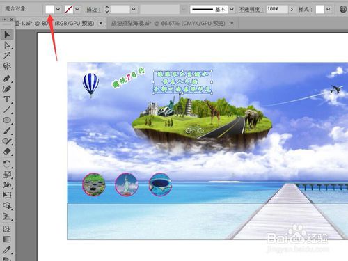Click the 游玩7日行 slanted text

(128, 77)
